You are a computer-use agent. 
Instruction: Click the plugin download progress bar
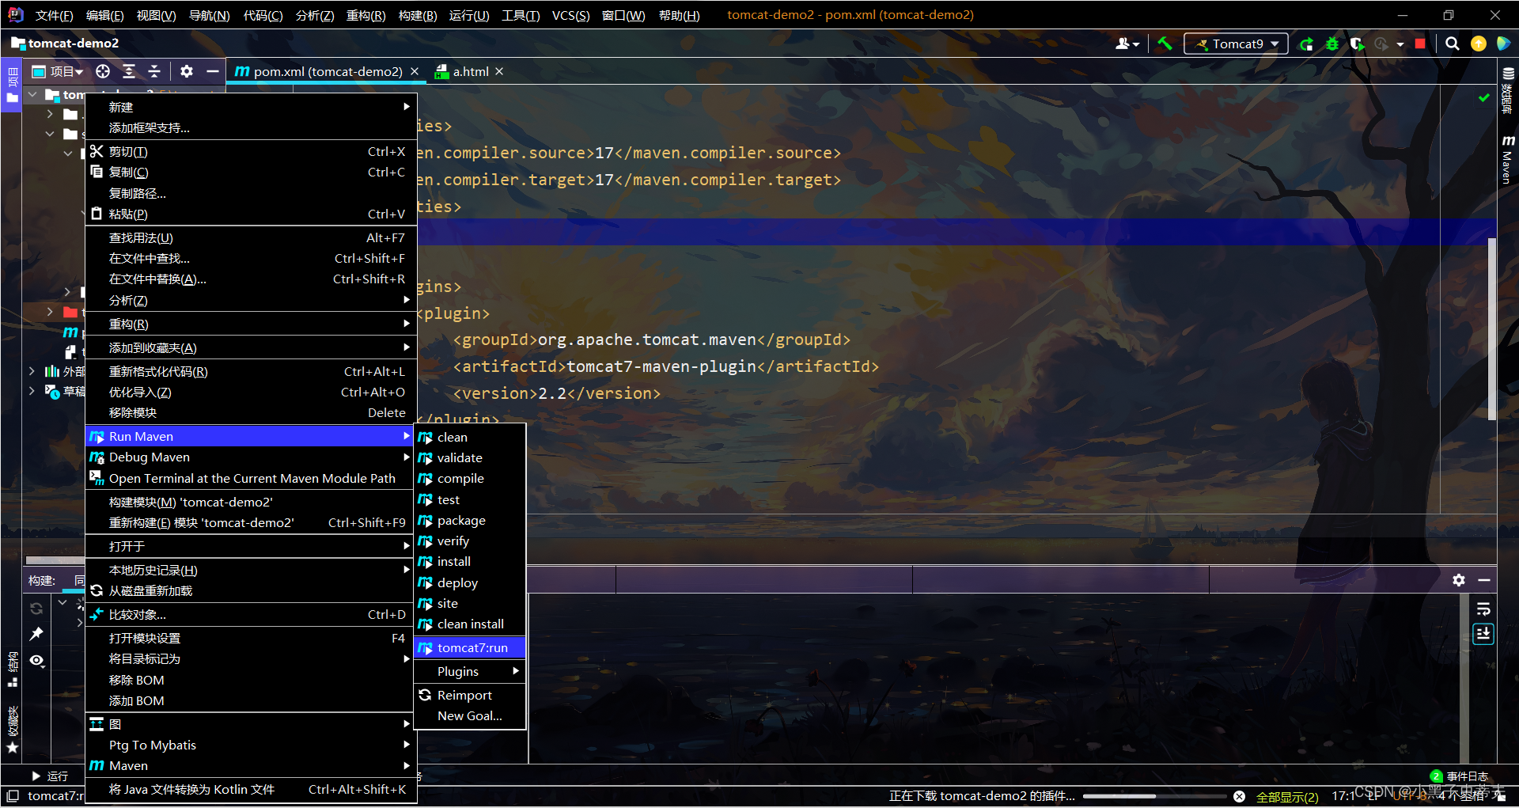pos(1154,796)
